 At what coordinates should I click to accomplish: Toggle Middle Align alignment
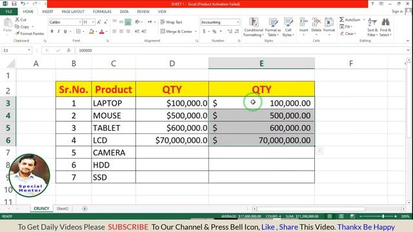point(121,22)
